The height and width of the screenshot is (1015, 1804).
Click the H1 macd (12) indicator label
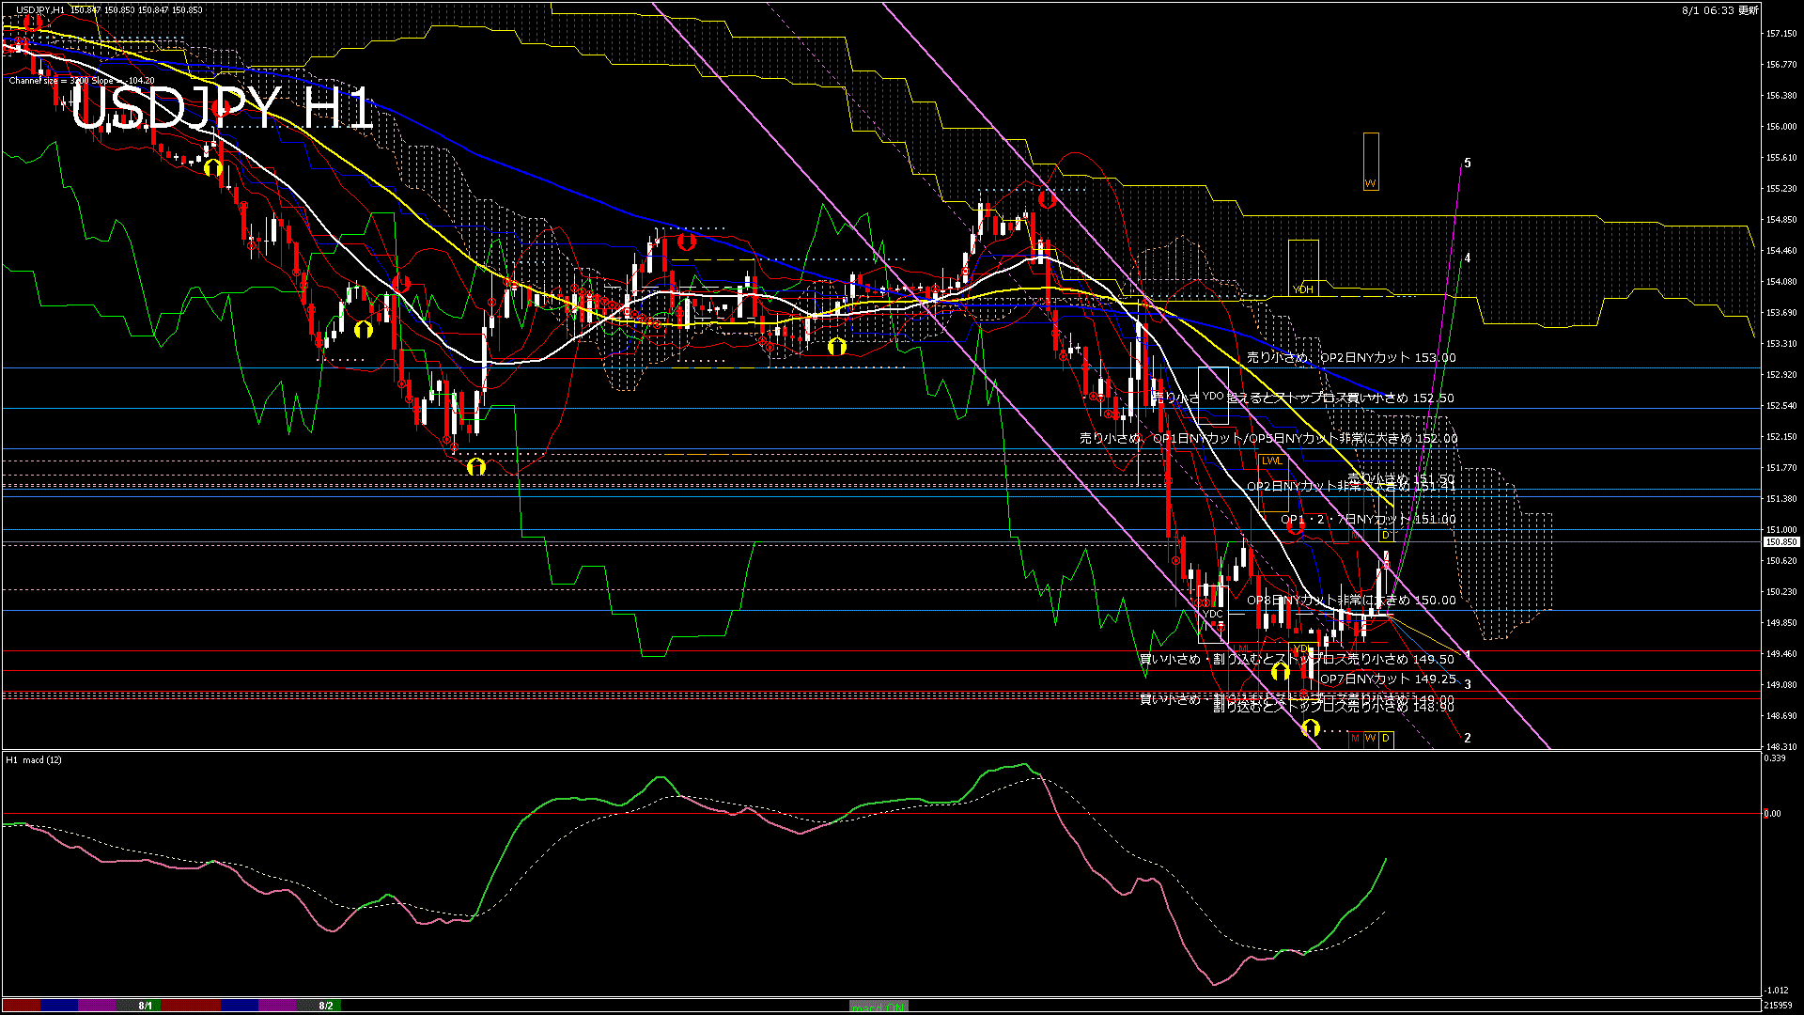coord(34,759)
